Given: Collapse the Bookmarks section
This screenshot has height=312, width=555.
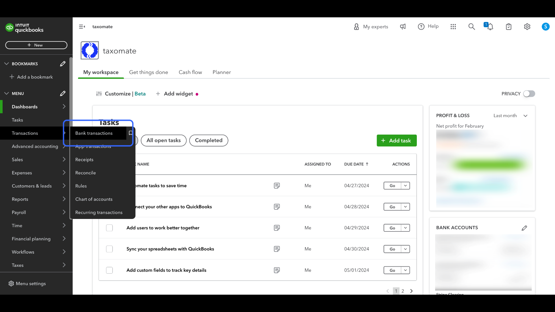Looking at the screenshot, I should (x=6, y=64).
